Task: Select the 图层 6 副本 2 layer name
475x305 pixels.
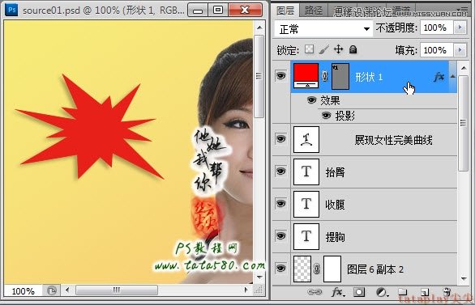Action: tap(375, 269)
